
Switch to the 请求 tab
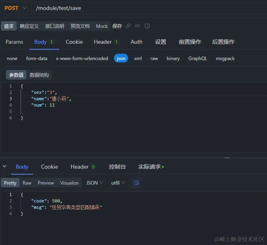point(9,26)
